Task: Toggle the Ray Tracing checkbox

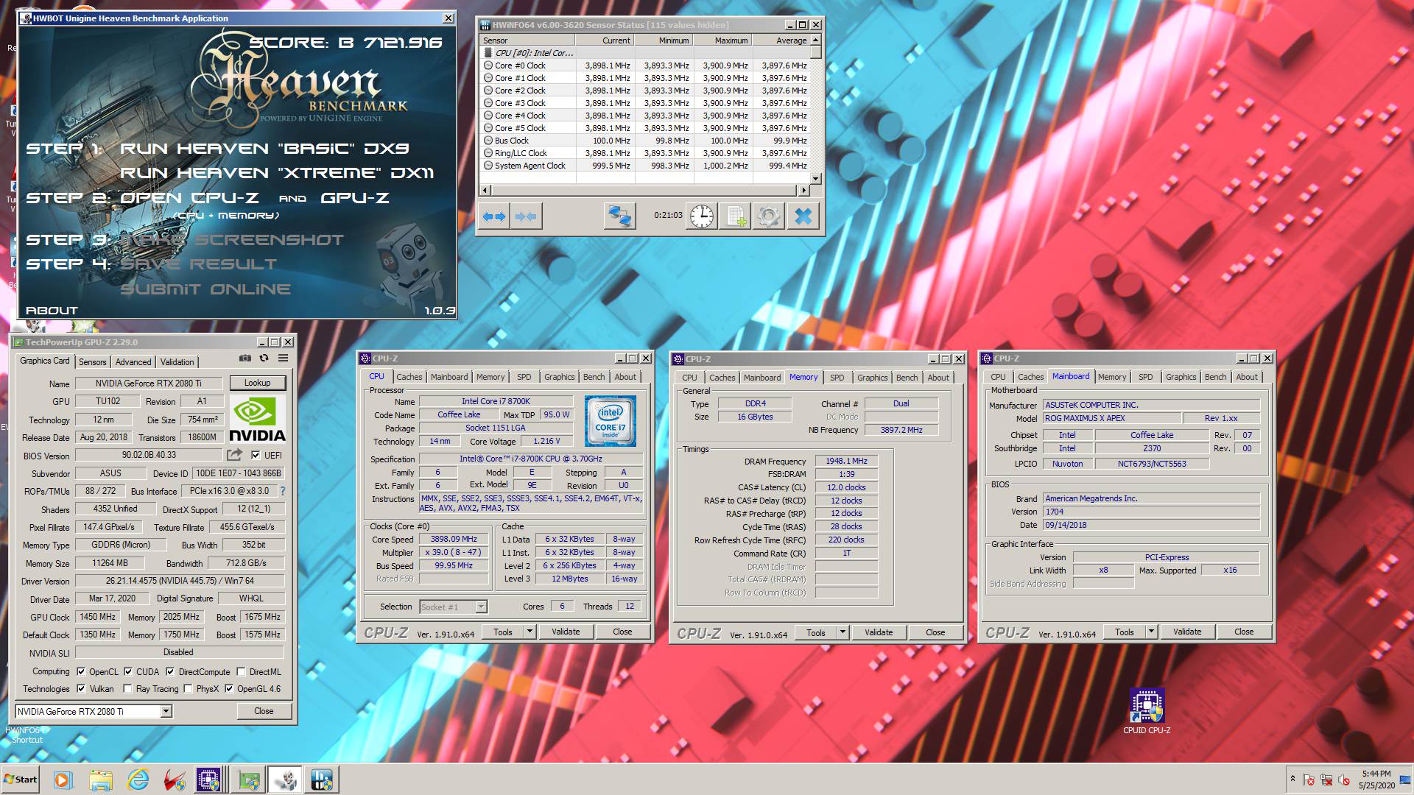Action: tap(128, 688)
